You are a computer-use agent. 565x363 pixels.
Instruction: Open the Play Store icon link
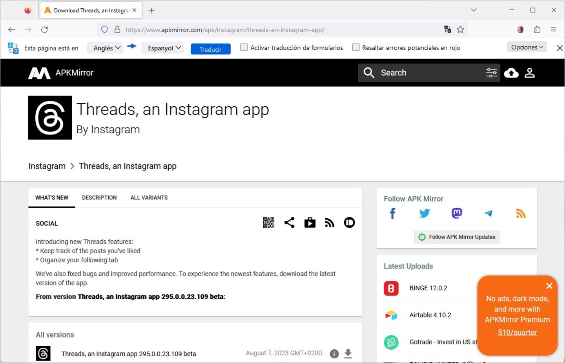tap(310, 223)
